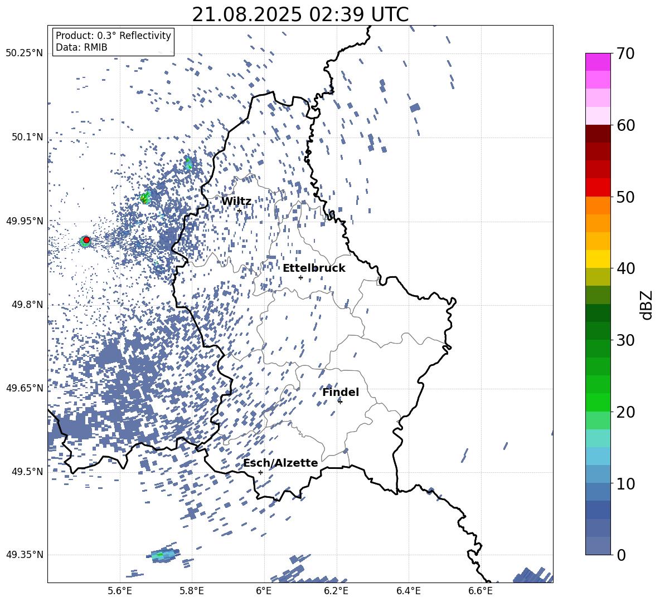Click the colorbar tick label 50
This screenshot has width=660, height=602.
[625, 197]
